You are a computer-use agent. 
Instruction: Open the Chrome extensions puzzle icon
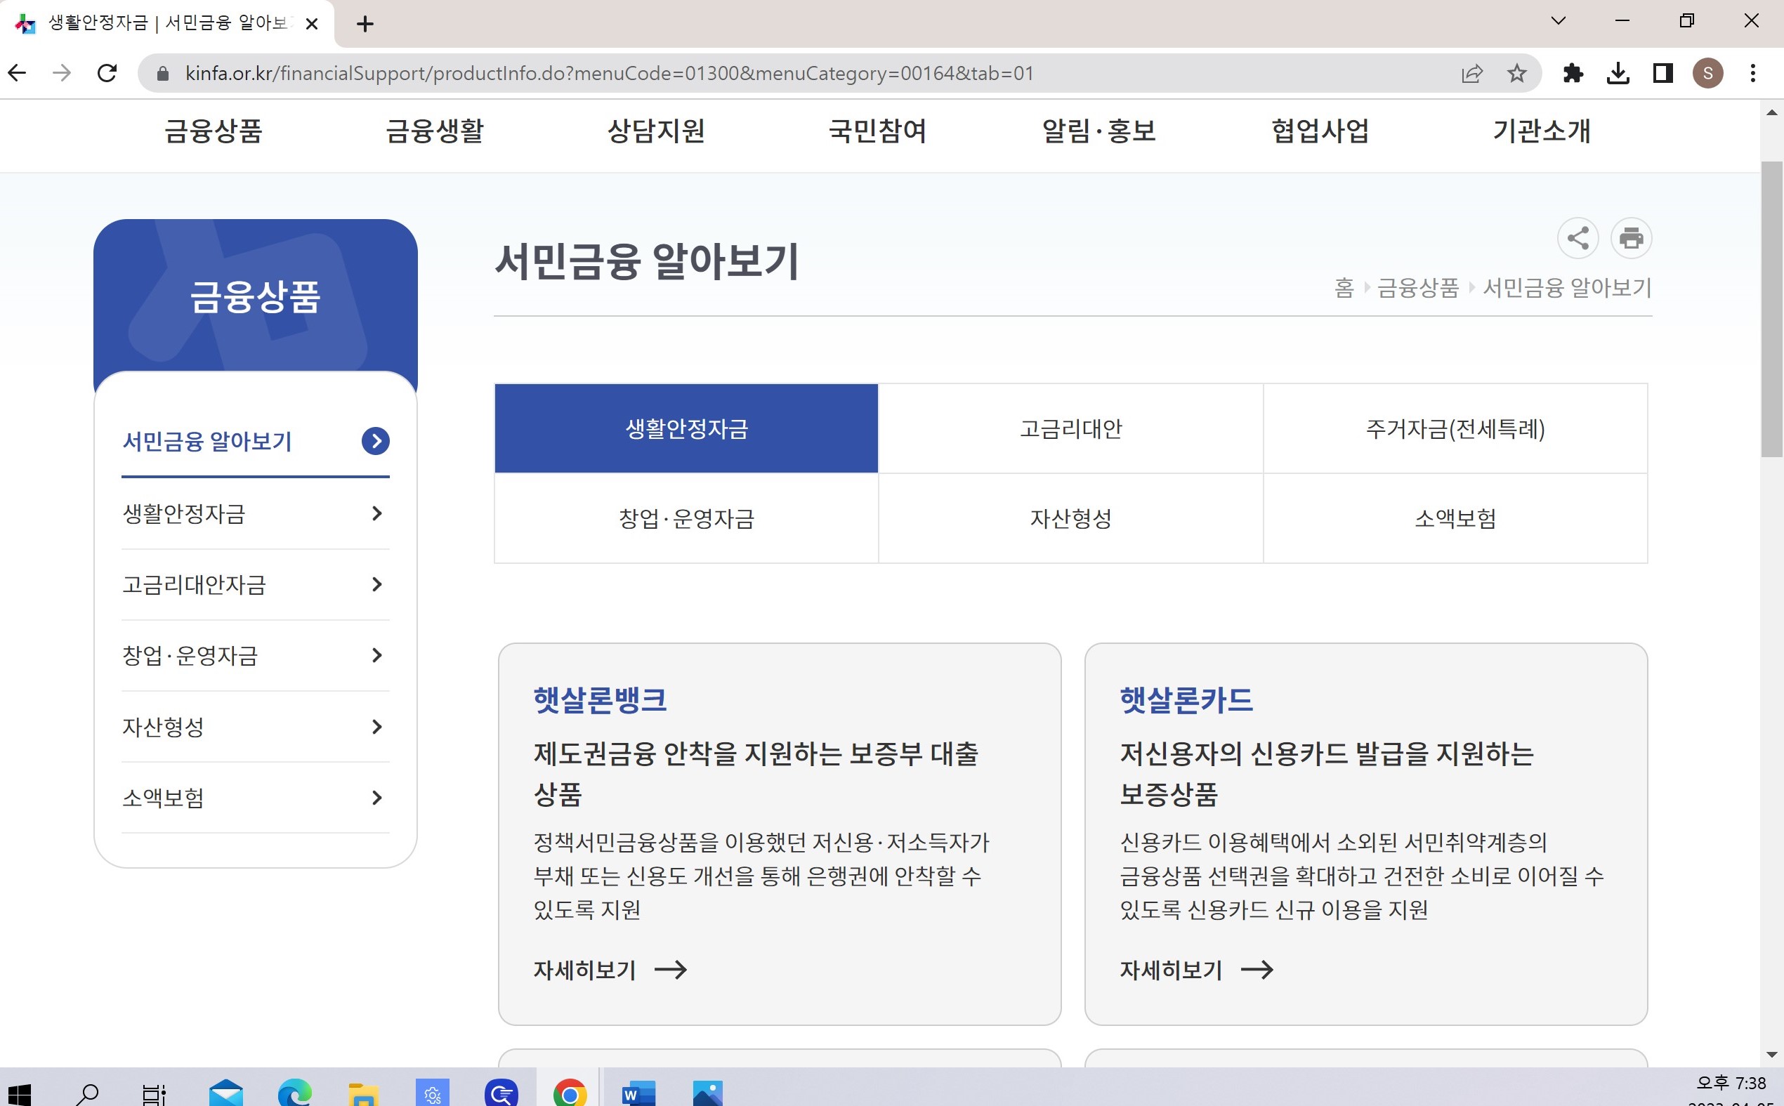coord(1573,73)
